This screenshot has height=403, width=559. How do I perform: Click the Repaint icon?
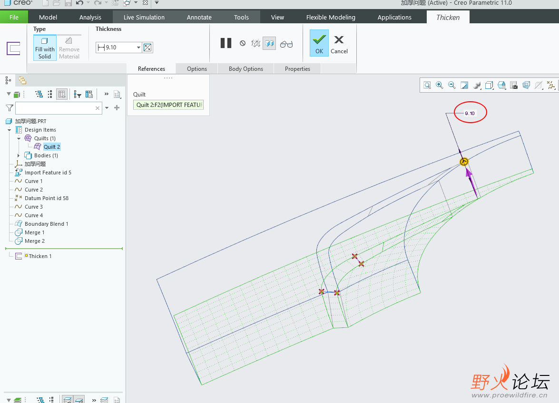(x=464, y=85)
